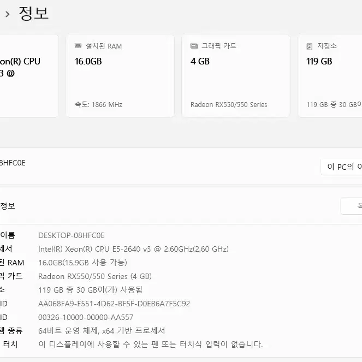The height and width of the screenshot is (362, 362).
Task: Click the copy button beside device specs
Action: [352, 206]
